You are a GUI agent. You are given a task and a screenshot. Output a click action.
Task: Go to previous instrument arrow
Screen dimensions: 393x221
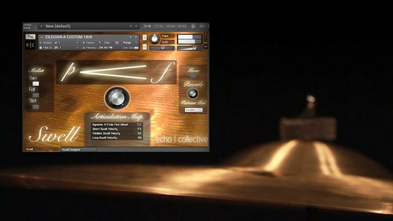(131, 37)
